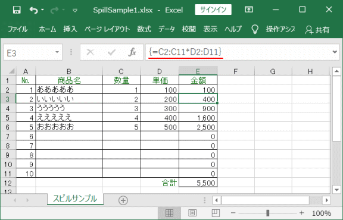The width and height of the screenshot is (343, 220).
Task: Switch to Page Layout view icon
Action: (192, 213)
